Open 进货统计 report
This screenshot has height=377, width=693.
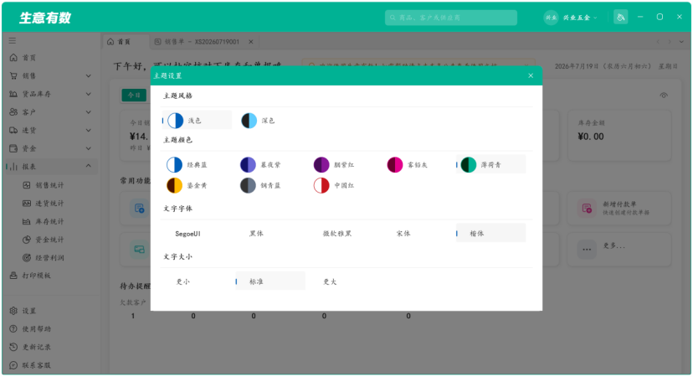click(x=50, y=203)
